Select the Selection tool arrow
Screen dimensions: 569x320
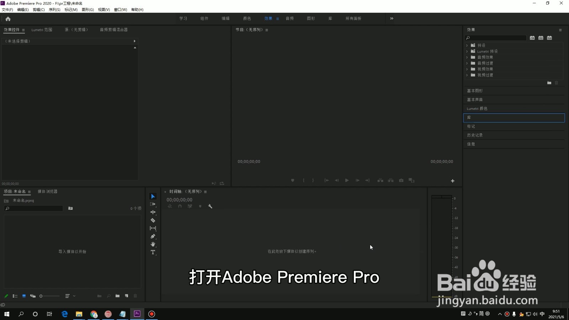[153, 196]
